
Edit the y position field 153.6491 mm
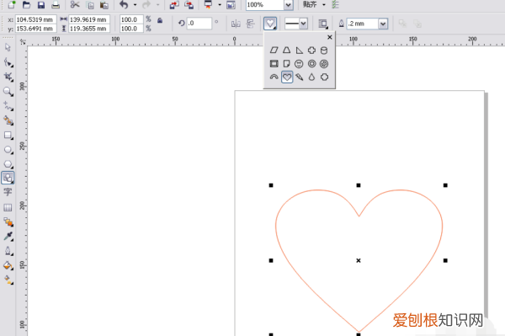[35, 29]
